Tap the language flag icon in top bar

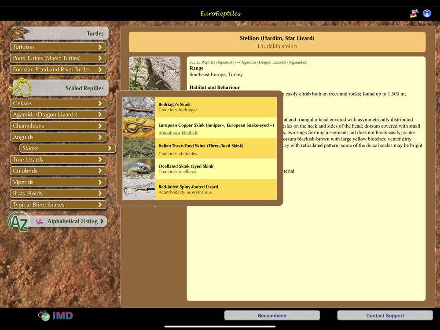tap(414, 14)
